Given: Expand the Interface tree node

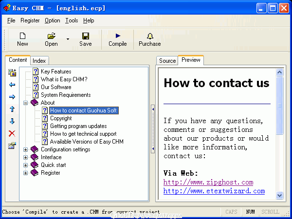Looking at the screenshot, I should click(x=25, y=157).
